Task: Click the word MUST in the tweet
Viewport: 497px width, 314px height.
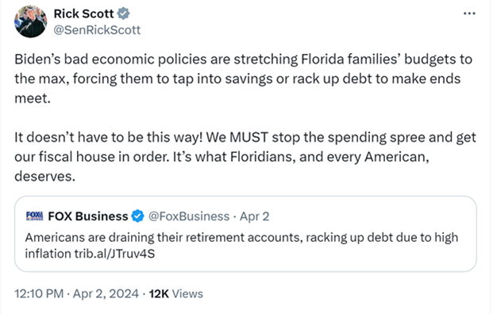Action: pos(248,137)
